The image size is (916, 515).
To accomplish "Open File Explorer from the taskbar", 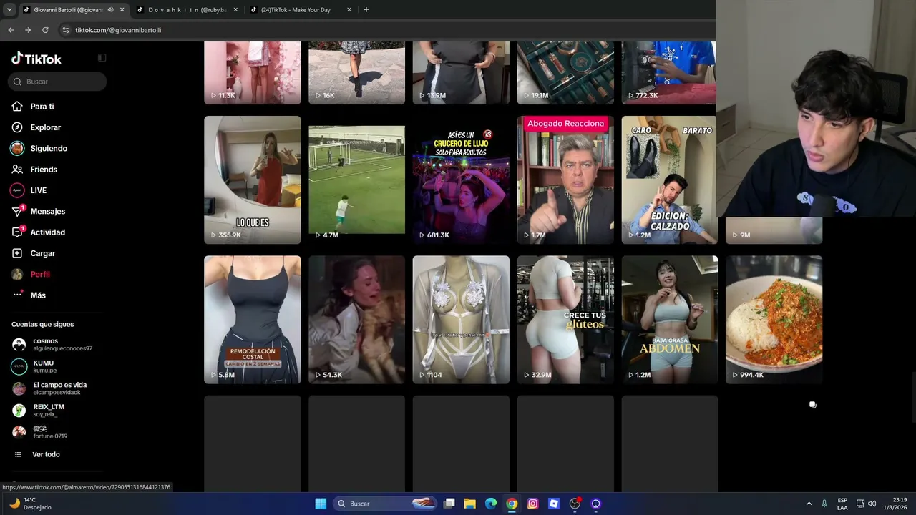I will (x=470, y=504).
